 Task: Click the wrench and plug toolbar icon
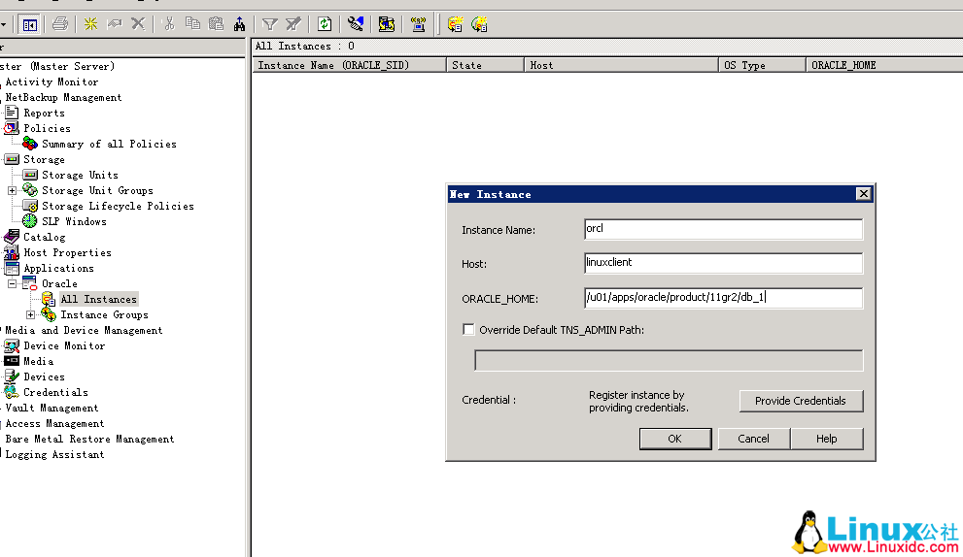(x=355, y=24)
